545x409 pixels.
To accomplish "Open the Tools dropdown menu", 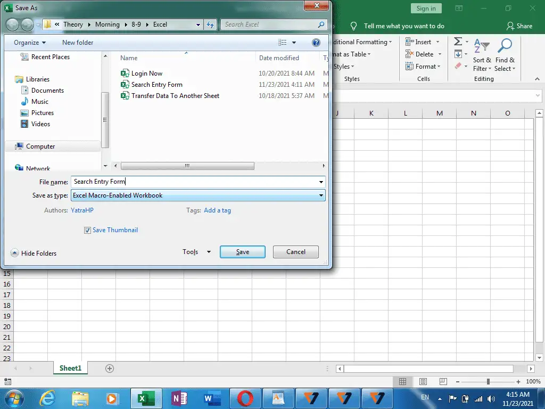I will 196,252.
